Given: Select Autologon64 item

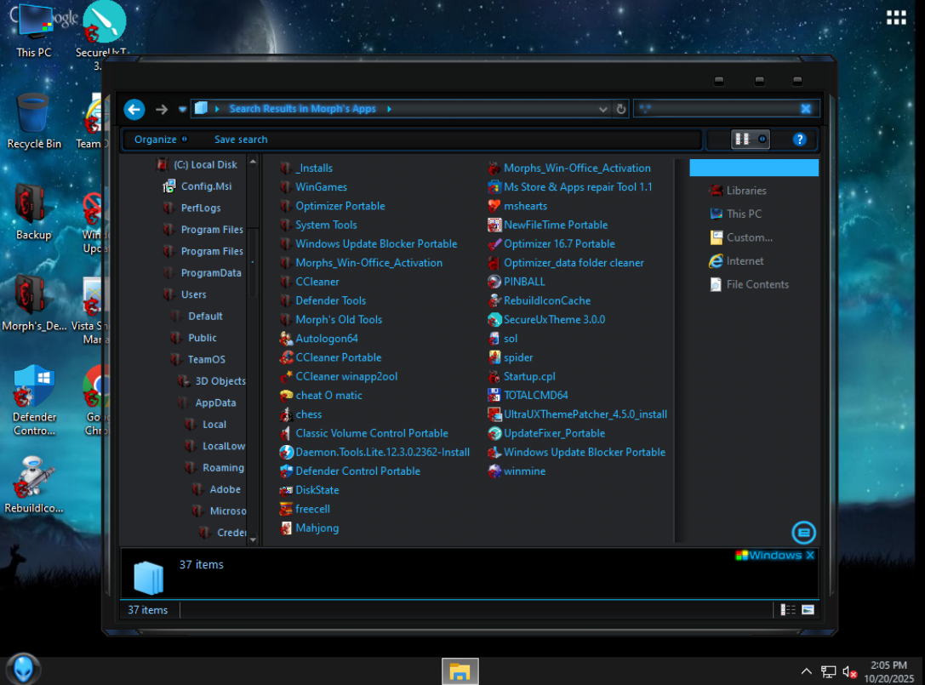Looking at the screenshot, I should [x=318, y=338].
